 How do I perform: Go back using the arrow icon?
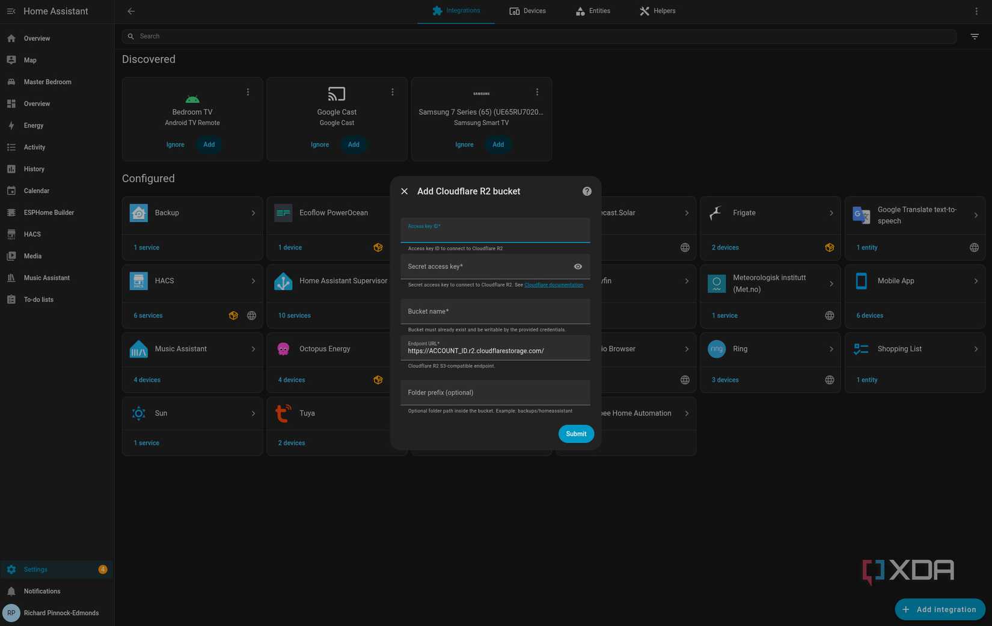(x=131, y=11)
